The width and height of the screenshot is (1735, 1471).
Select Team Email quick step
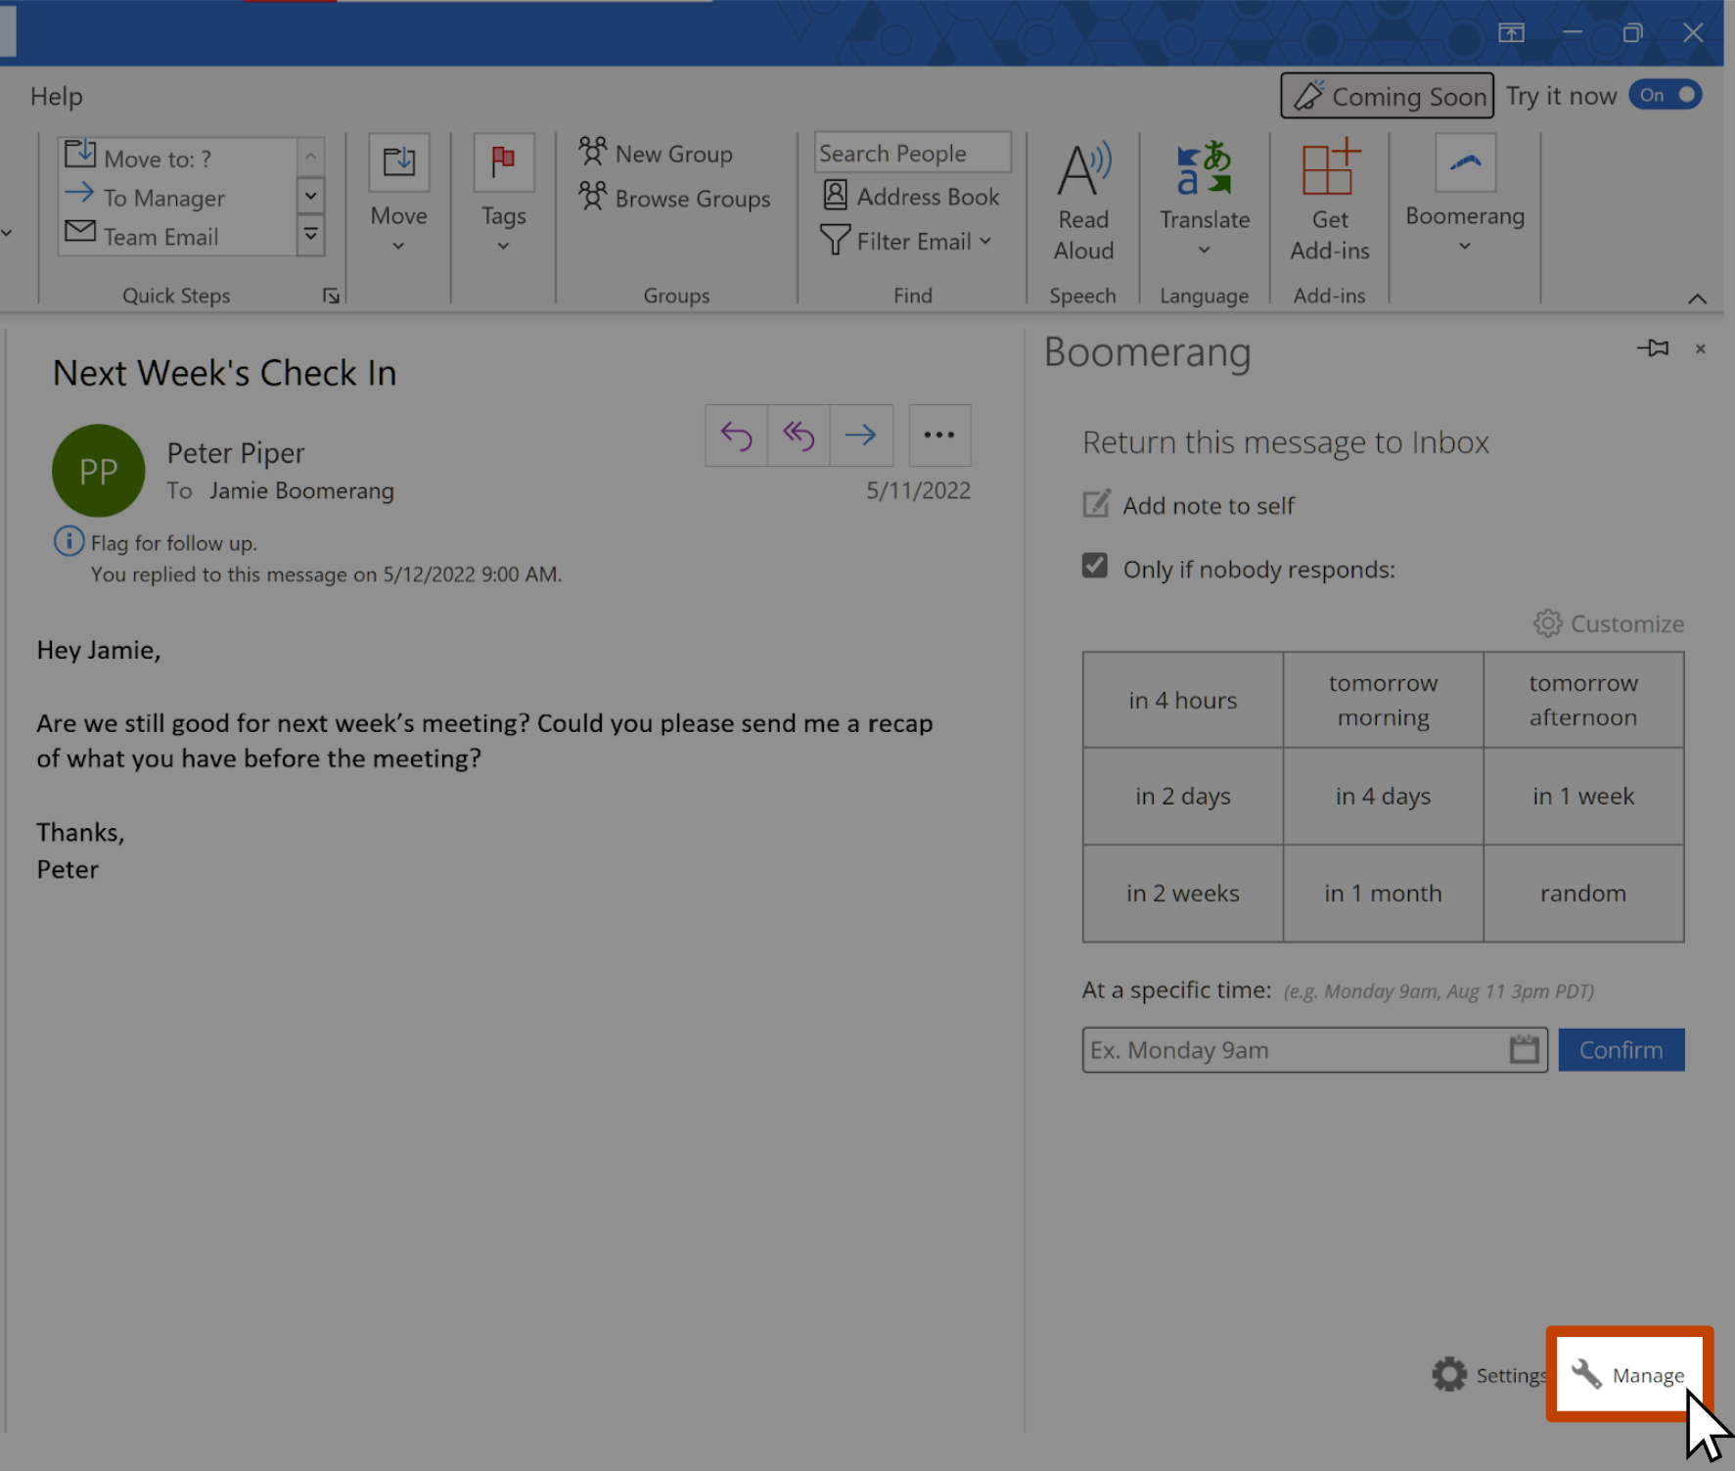pyautogui.click(x=176, y=236)
